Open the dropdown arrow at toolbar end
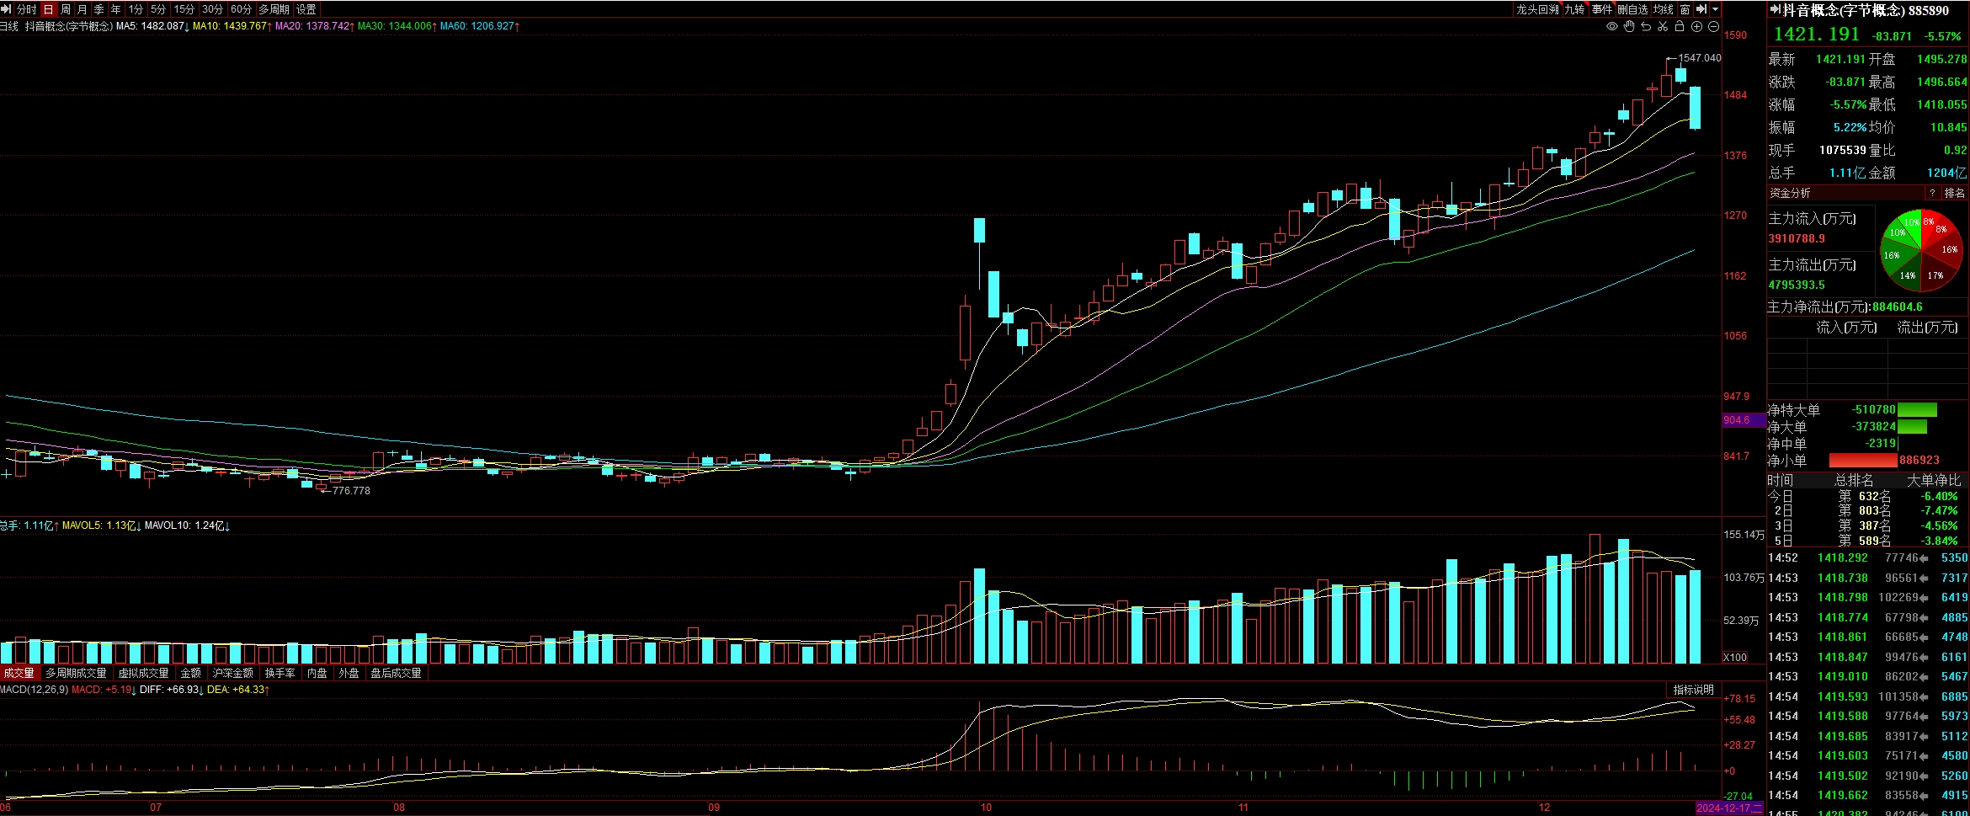Viewport: 1970px width, 816px height. (x=1716, y=9)
